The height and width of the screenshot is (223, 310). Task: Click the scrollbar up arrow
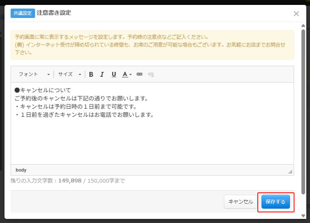point(303,25)
